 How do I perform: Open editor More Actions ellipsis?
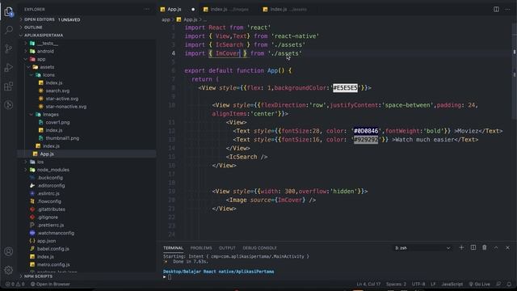coord(507,9)
